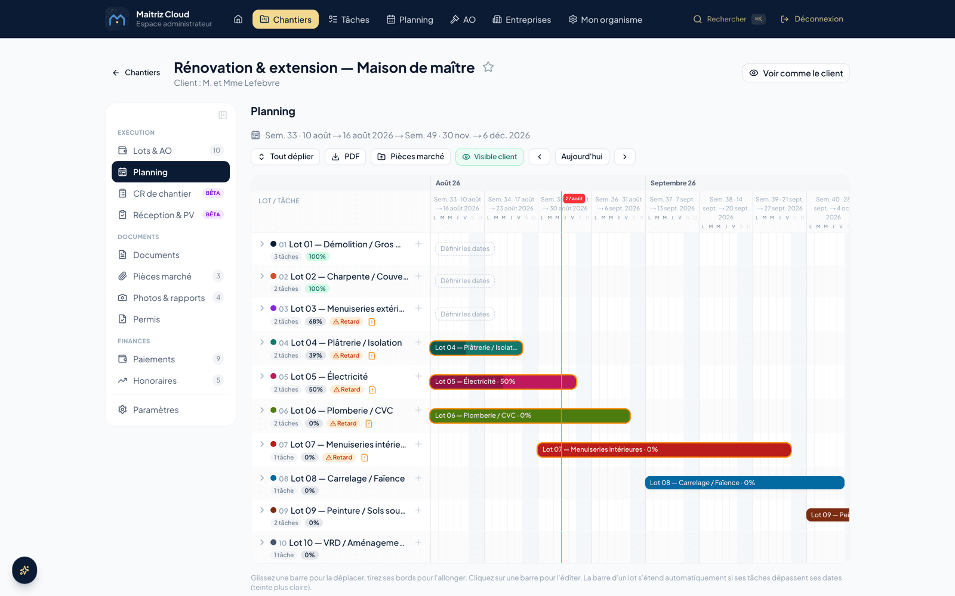
Task: Go to previous period with left chevron
Action: (x=540, y=157)
